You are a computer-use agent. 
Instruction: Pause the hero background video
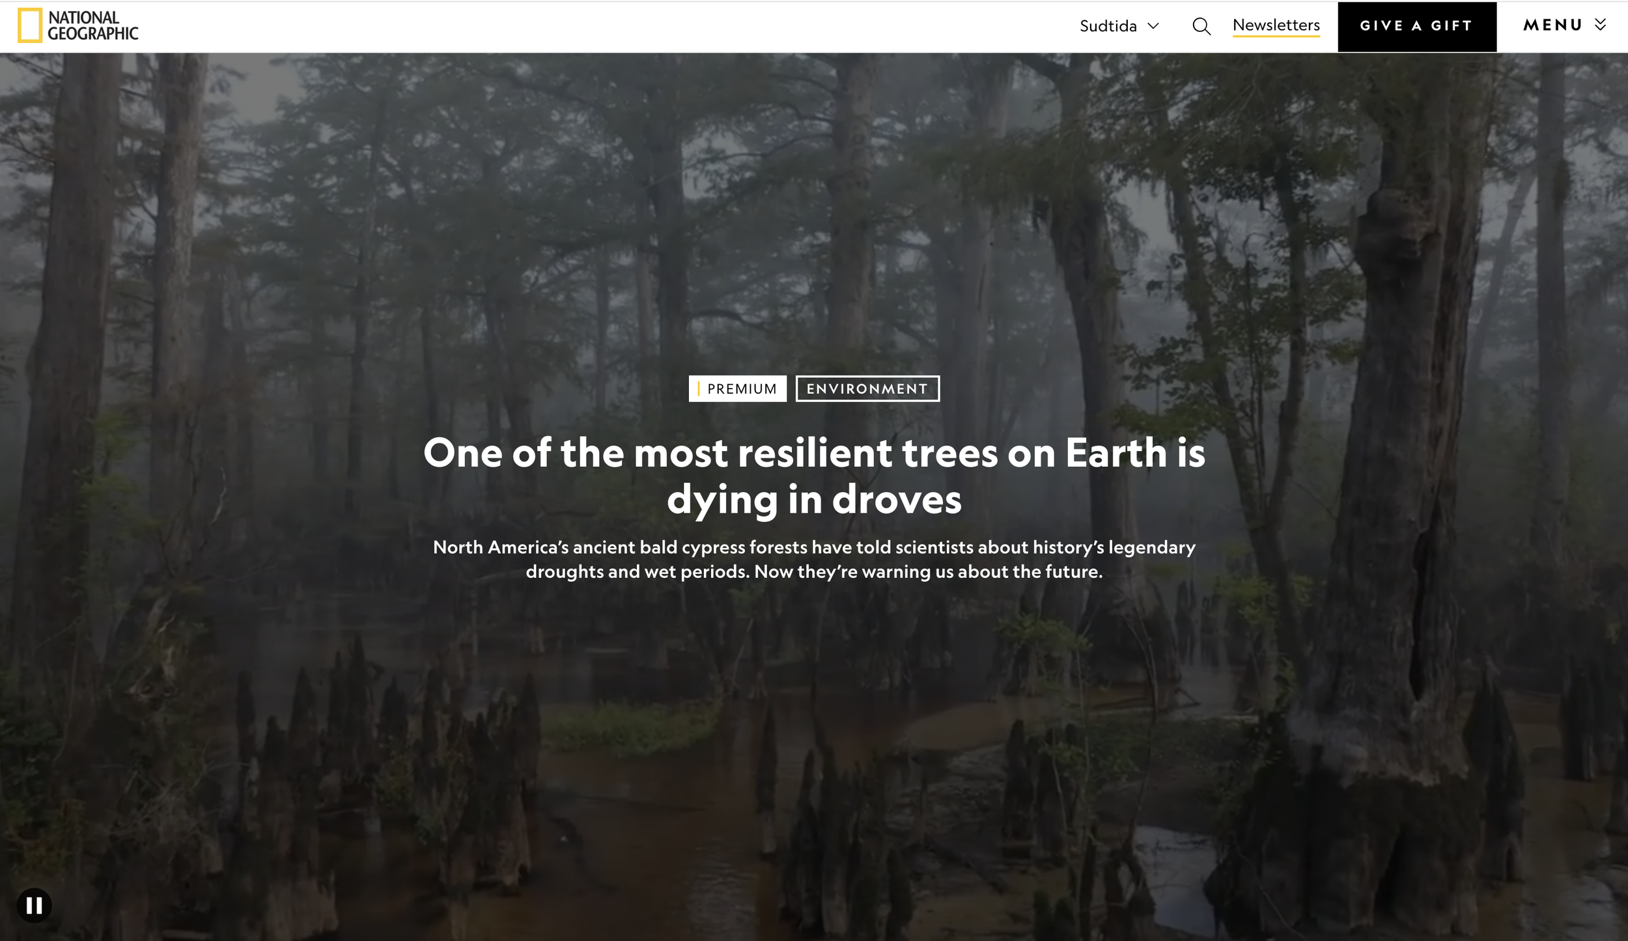pyautogui.click(x=34, y=905)
